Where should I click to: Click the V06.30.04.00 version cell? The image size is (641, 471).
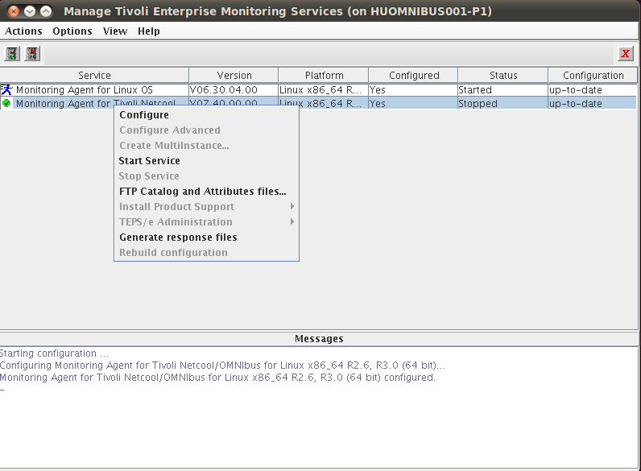234,90
